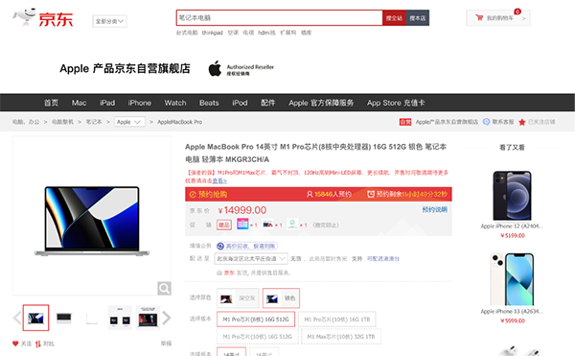Click the 笔记本 breadcrumb link
The image size is (575, 356).
click(x=94, y=122)
